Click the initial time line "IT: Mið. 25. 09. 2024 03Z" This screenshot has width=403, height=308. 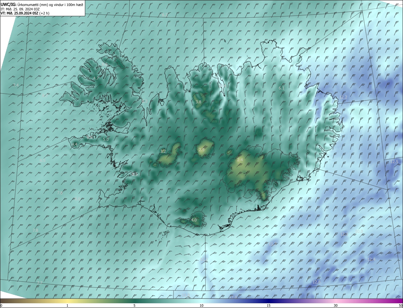click(20, 9)
